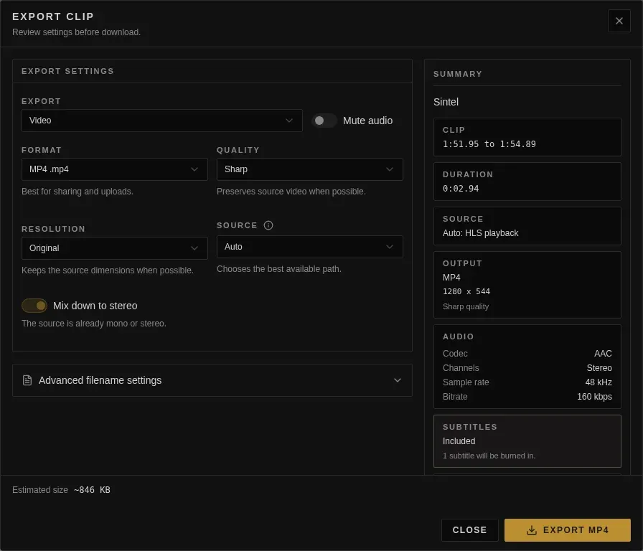643x551 pixels.
Task: Click the document icon beside Advanced filename settings
Action: (27, 380)
